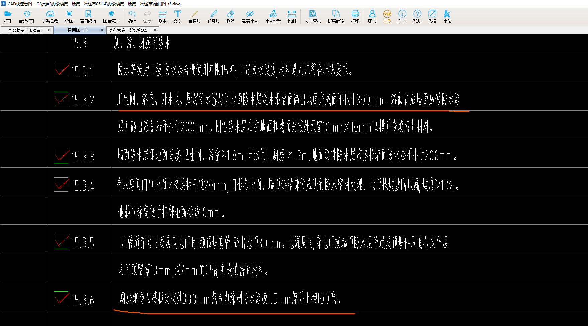Click the item number 15.3.4
This screenshot has height=326, width=588.
pyautogui.click(x=82, y=185)
